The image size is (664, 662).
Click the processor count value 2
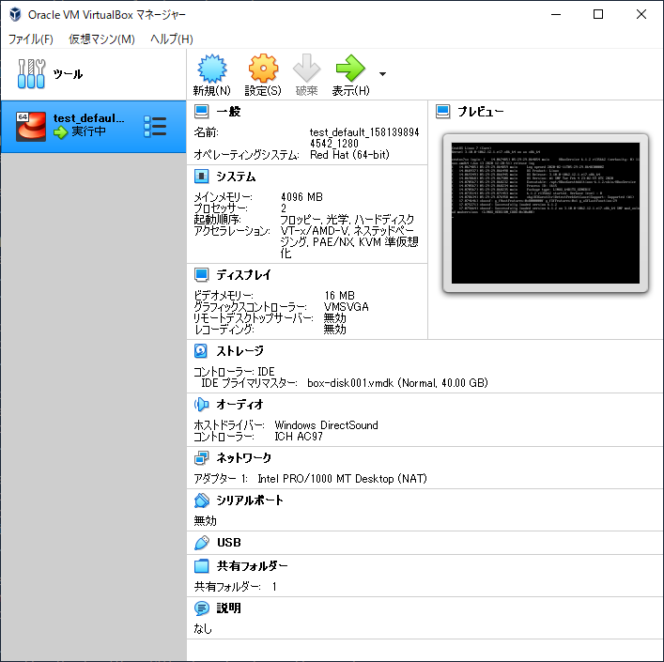[x=284, y=208]
